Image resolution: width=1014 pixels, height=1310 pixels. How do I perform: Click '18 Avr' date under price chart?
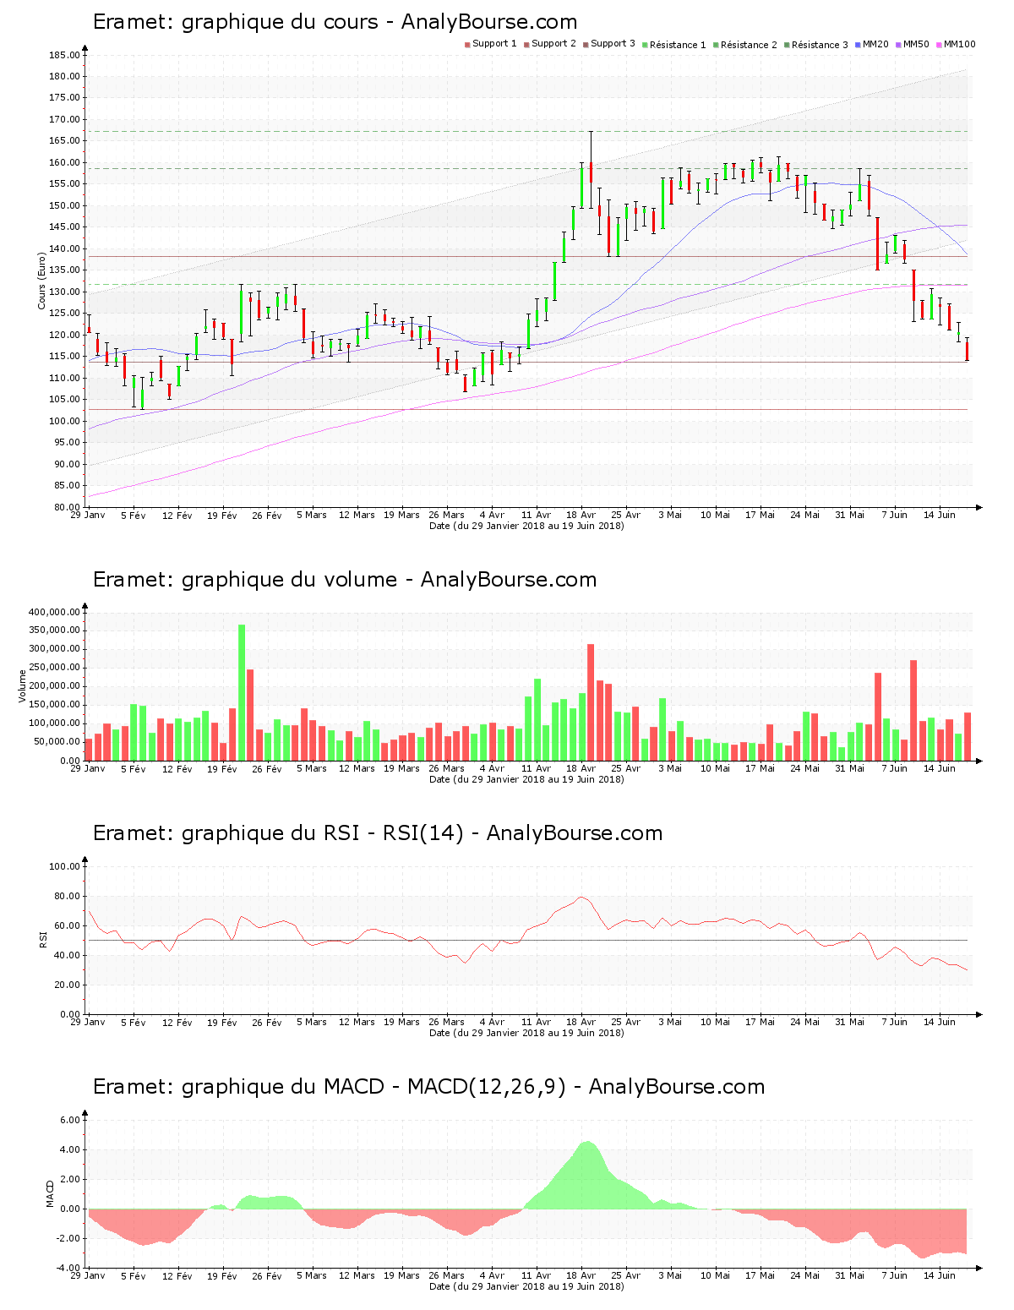point(581,515)
